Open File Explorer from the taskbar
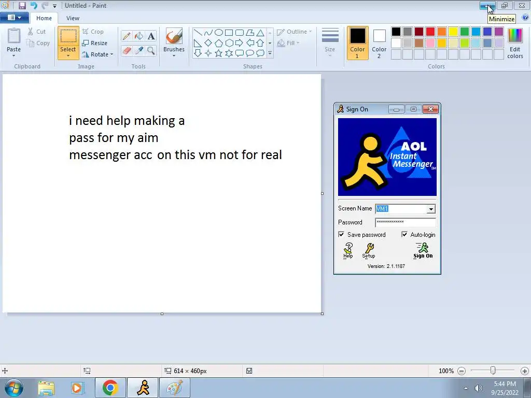This screenshot has height=398, width=531. 46,388
